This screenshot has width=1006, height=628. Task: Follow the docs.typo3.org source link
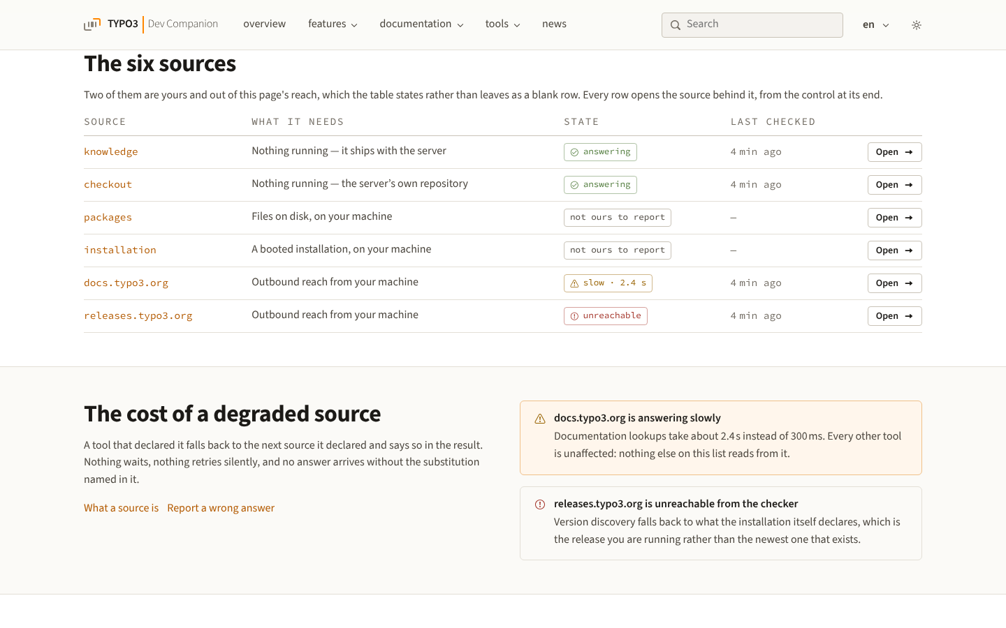click(126, 283)
